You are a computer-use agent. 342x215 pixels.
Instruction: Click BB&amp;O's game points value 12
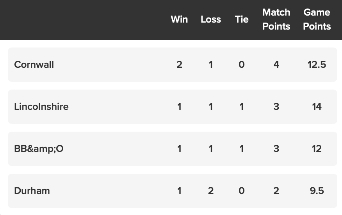(x=317, y=149)
